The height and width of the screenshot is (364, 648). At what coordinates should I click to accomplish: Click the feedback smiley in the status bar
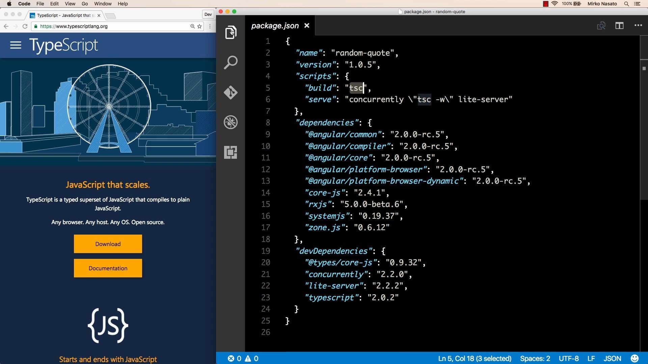point(635,358)
